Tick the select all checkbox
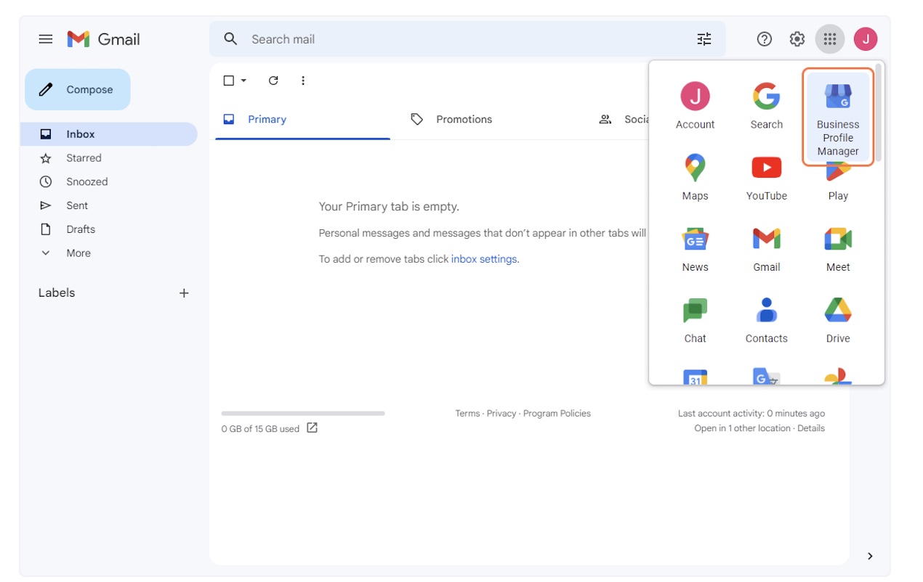Viewport: 923px width, 582px height. coord(229,81)
